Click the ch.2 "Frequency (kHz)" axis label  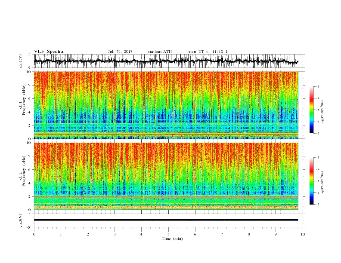click(x=24, y=171)
